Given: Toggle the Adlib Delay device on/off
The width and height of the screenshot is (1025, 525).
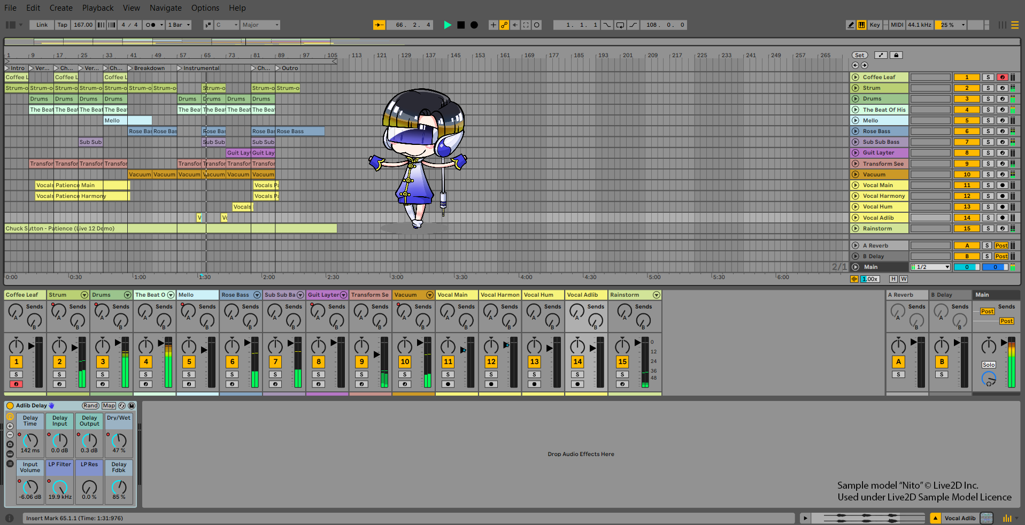Looking at the screenshot, I should (10, 406).
